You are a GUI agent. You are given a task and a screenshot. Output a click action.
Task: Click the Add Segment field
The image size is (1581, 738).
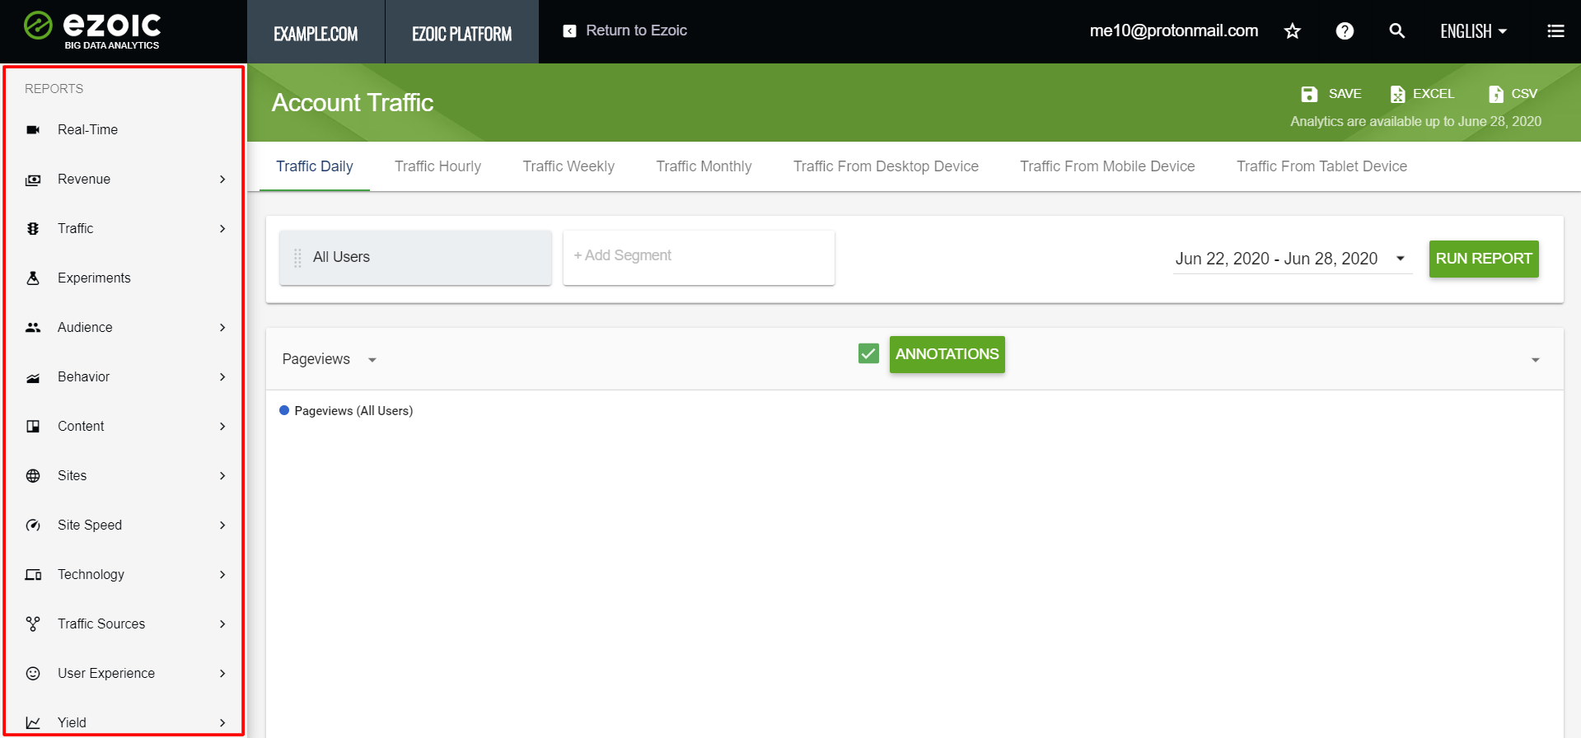698,257
